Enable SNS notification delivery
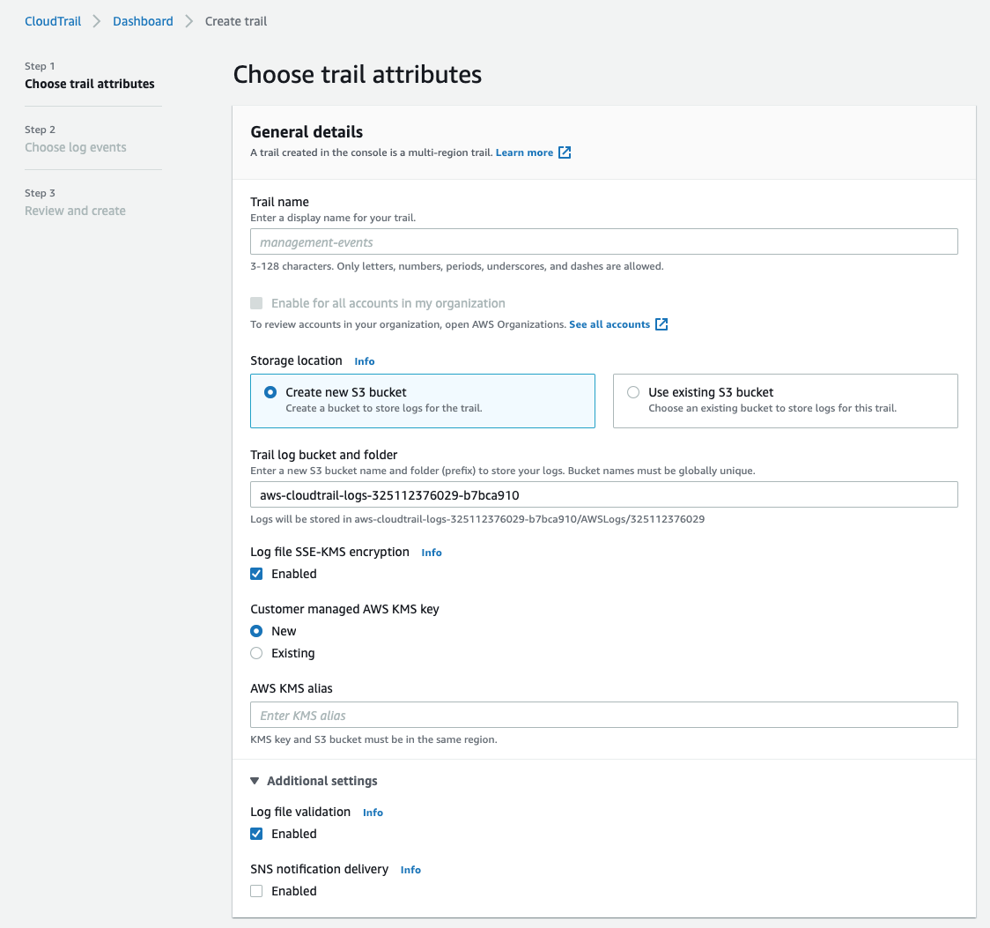The image size is (990, 928). pos(255,891)
